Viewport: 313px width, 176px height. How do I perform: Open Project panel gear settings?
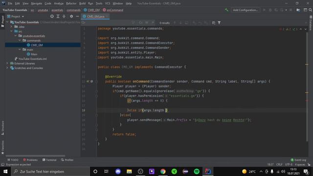(71, 16)
